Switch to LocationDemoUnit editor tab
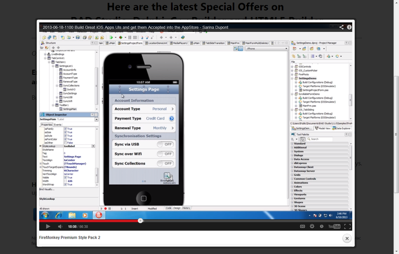Viewport: 399px width, 254px height. pyautogui.click(x=156, y=43)
